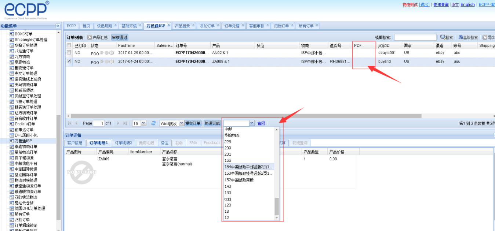Collapse the 功能菜单 sidebar panel
Image resolution: width=495 pixels, height=231 pixels.
point(58,26)
